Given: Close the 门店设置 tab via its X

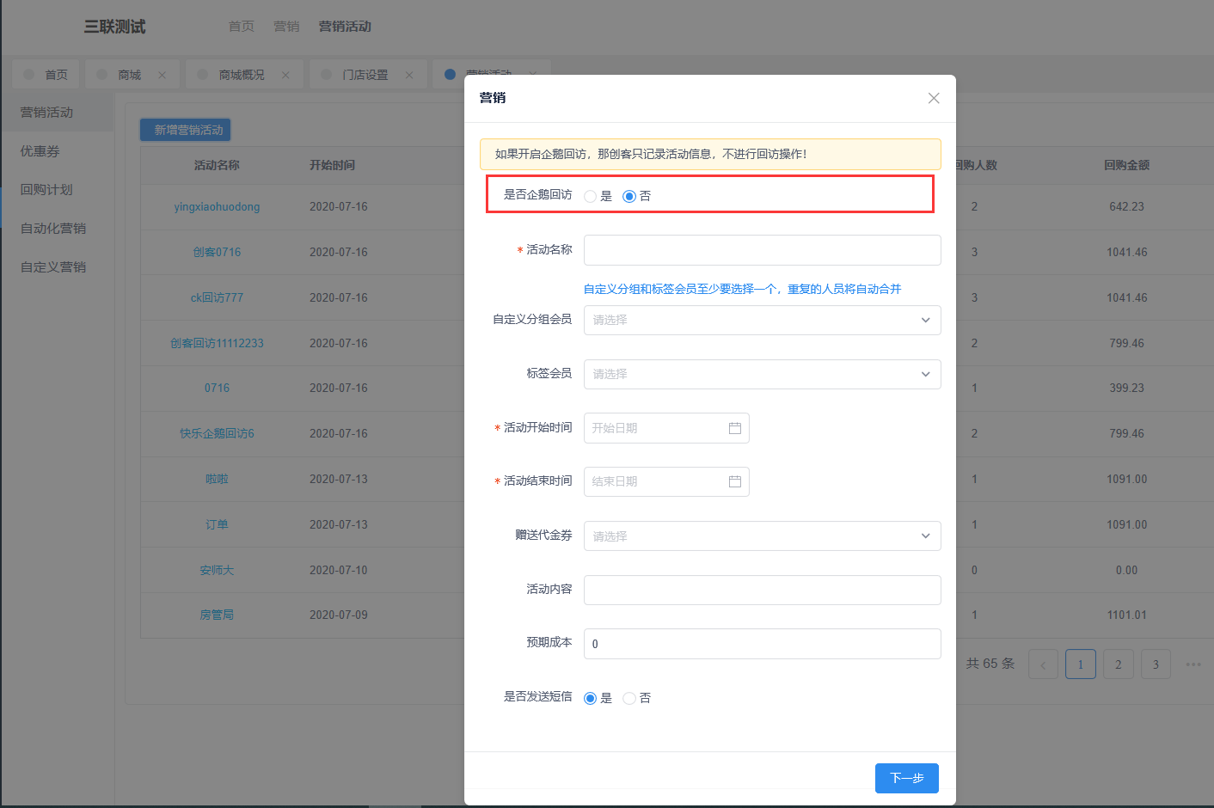Looking at the screenshot, I should click(x=409, y=75).
